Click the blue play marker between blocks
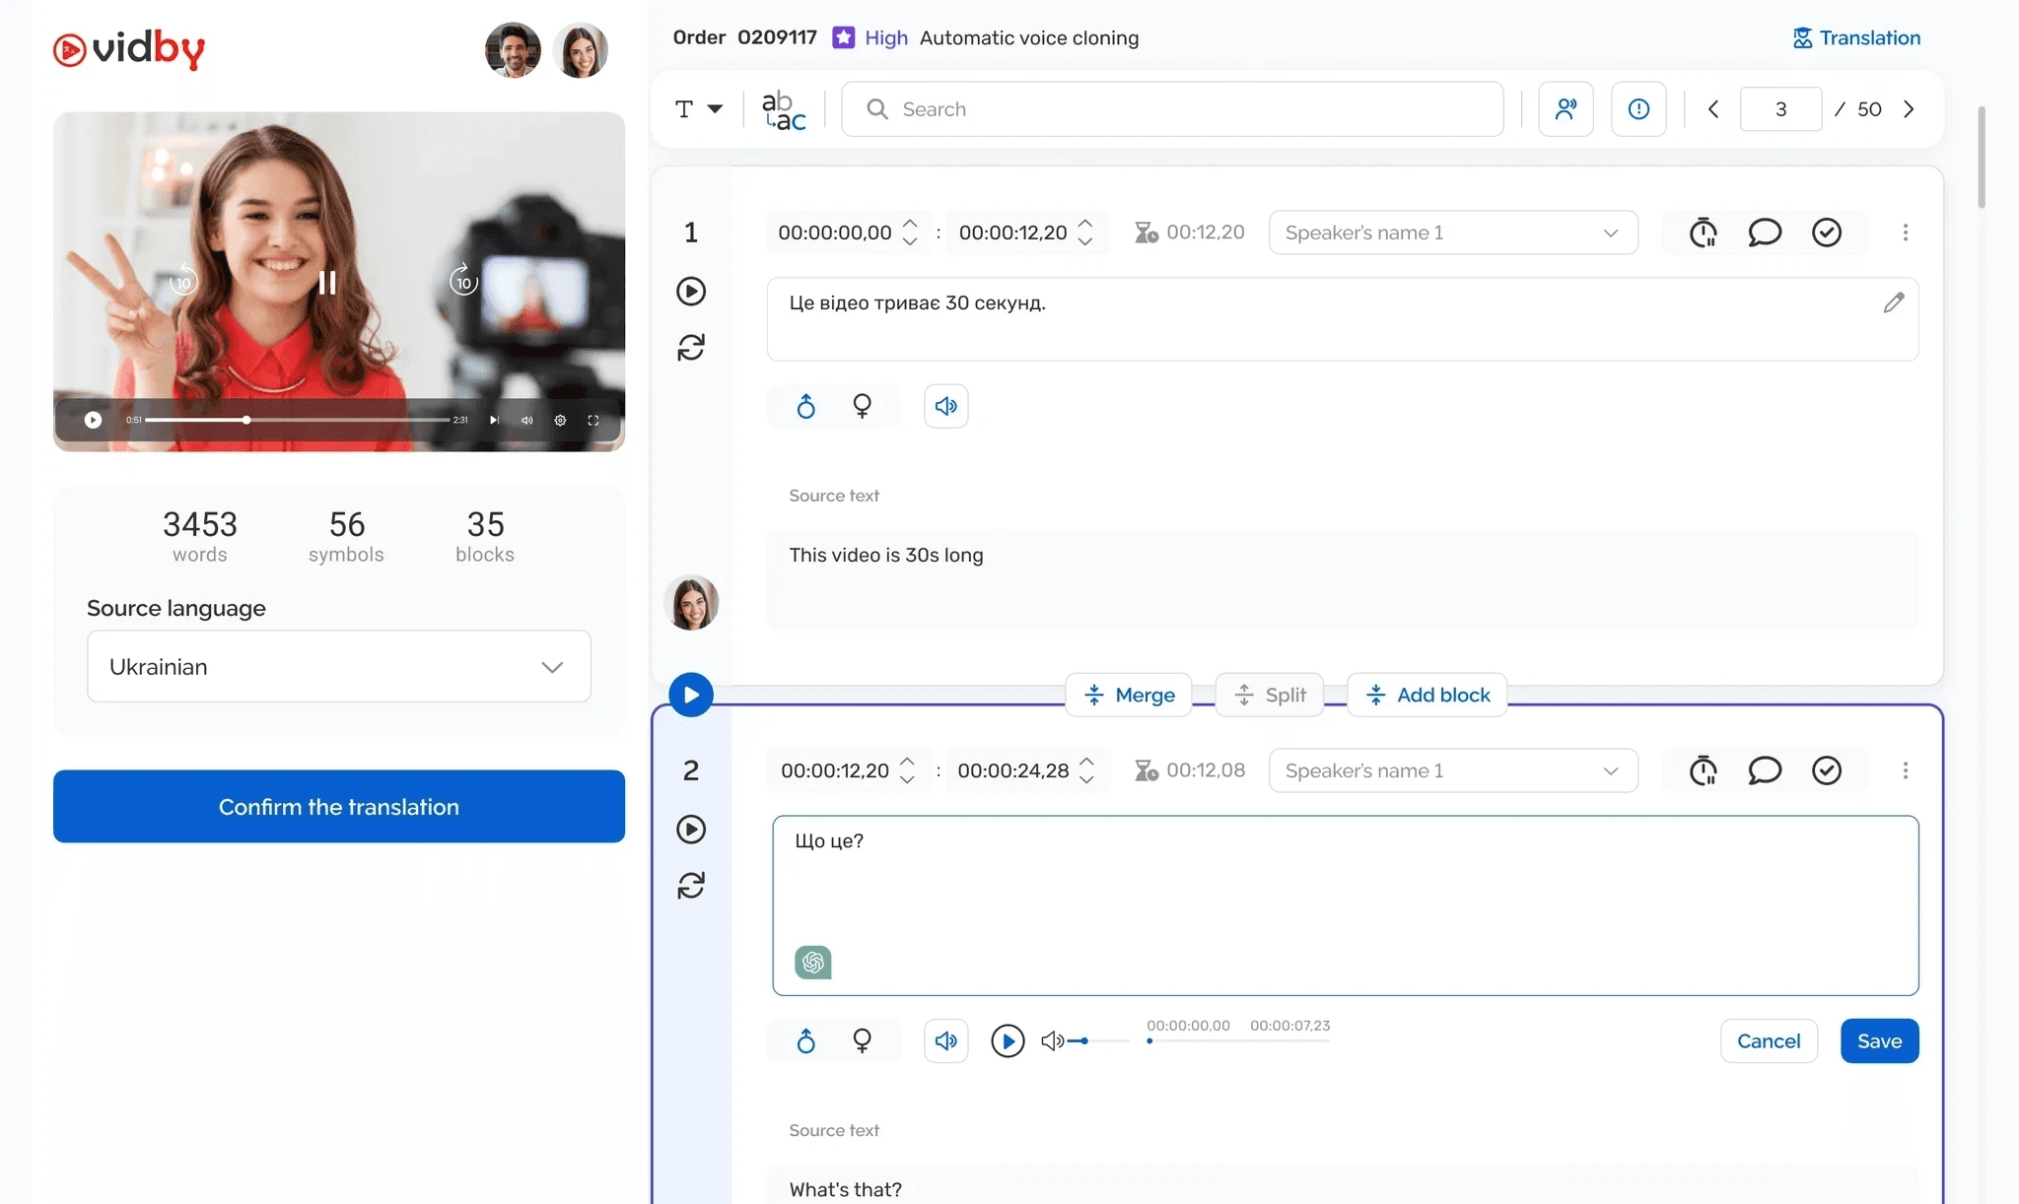Image resolution: width=2019 pixels, height=1204 pixels. click(691, 695)
